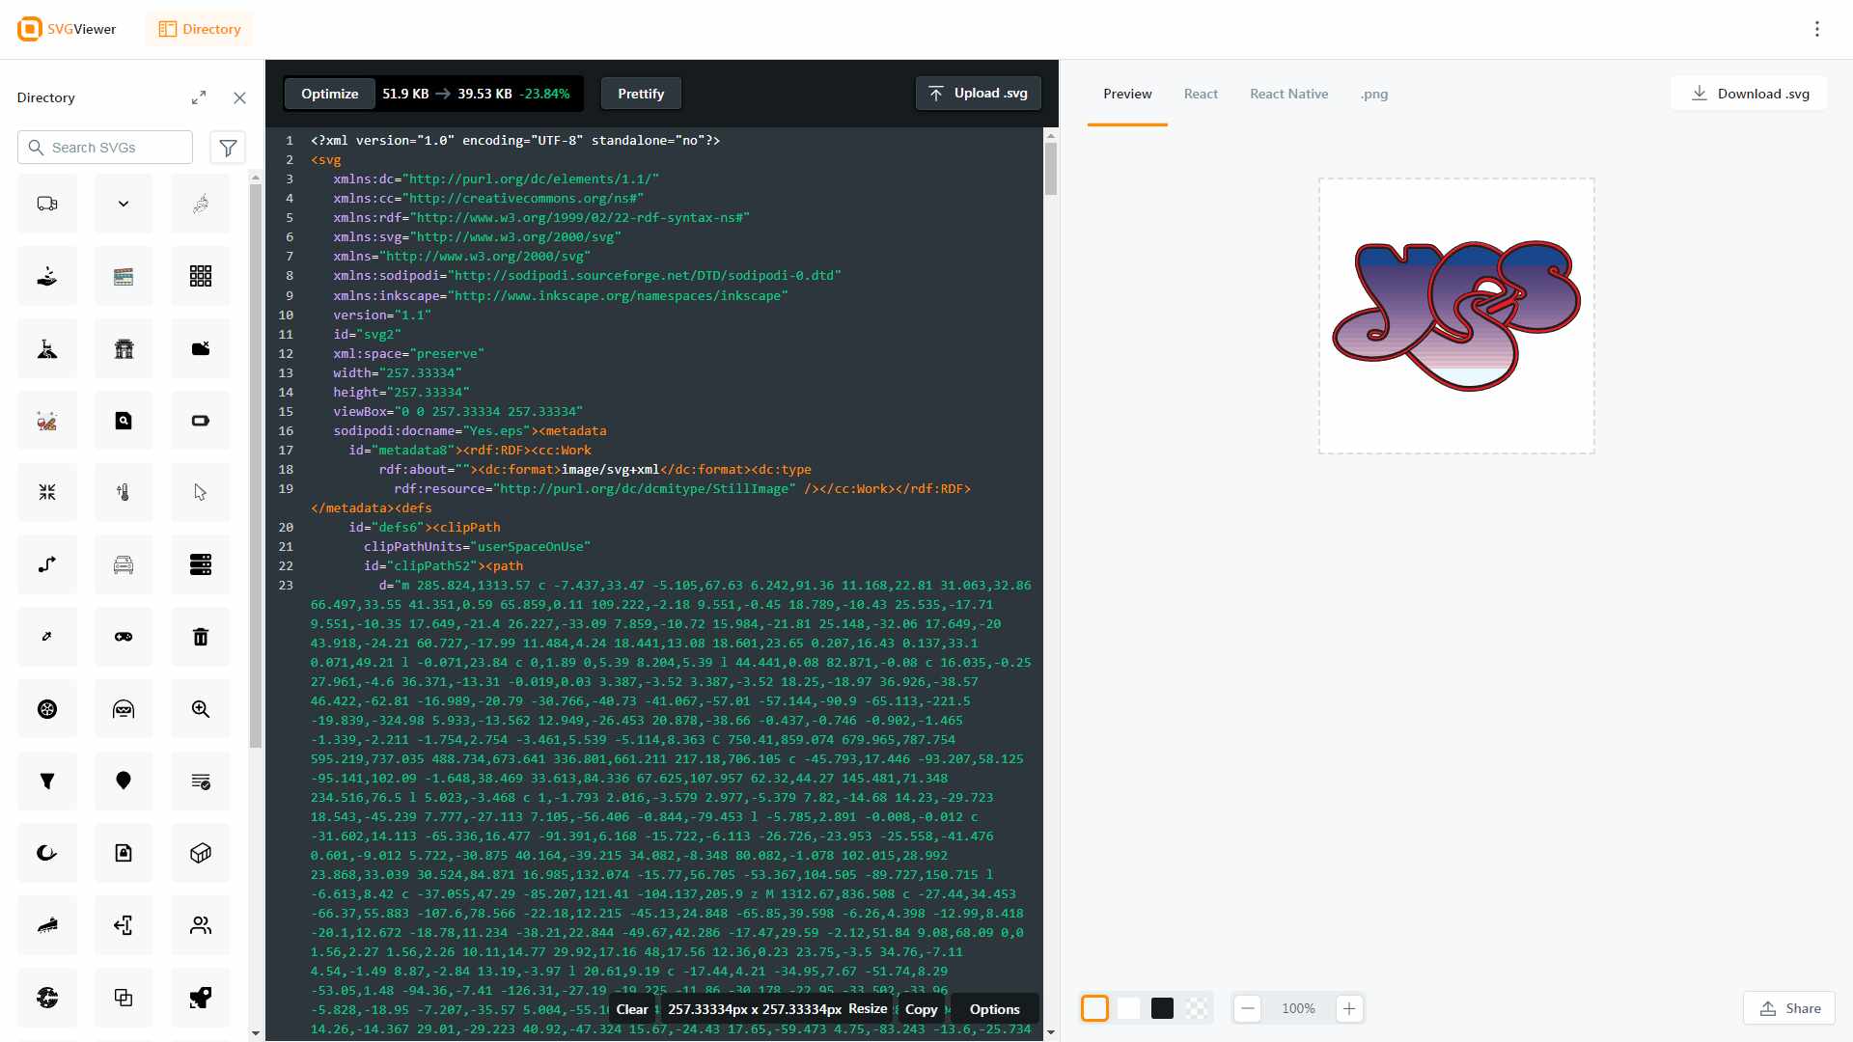This screenshot has height=1042, width=1853.
Task: Set preview background to black
Action: [x=1163, y=1008]
